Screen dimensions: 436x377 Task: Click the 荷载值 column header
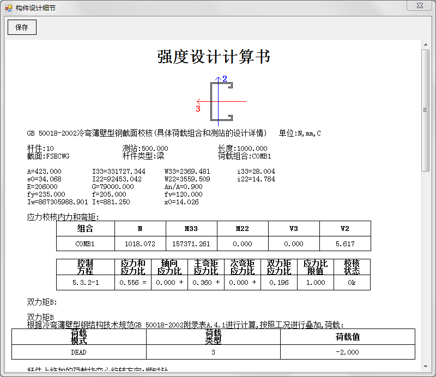coord(347,337)
